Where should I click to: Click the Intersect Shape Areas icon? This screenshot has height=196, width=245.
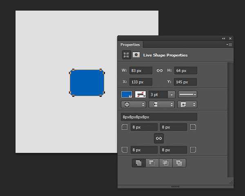166,163
